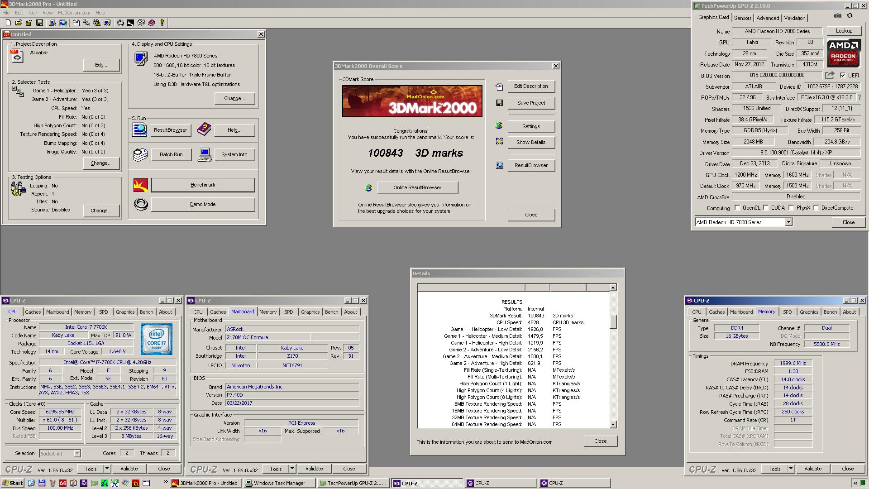This screenshot has height=489, width=869.
Task: Toggle the UEFI checkbox in GPU-Z
Action: pos(843,75)
